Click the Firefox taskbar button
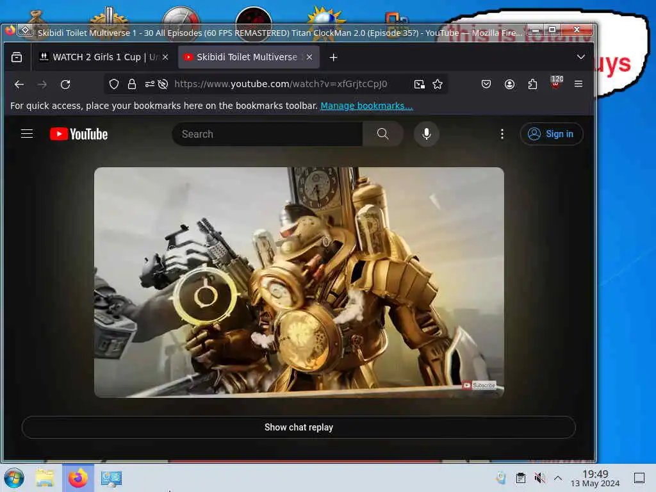Viewport: 656px width, 492px height. click(78, 478)
